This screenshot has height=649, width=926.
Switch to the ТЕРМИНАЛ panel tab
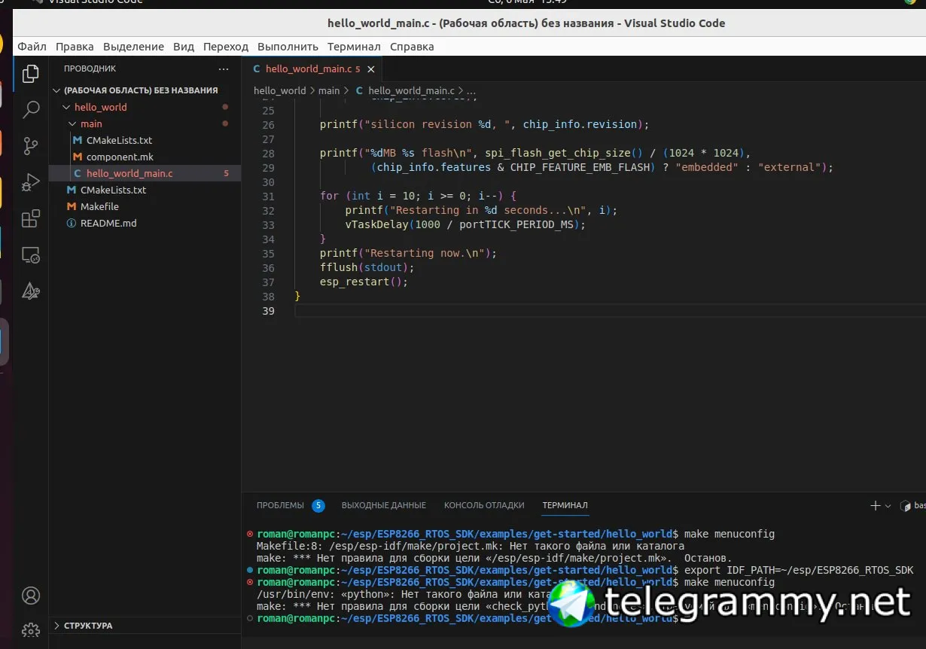click(565, 505)
